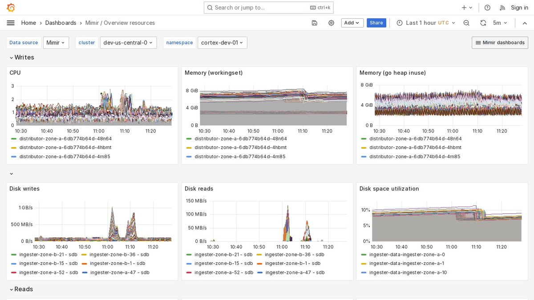Viewport: 534px width, 300px height.
Task: Go to Home breadcrumb
Action: pos(28,23)
